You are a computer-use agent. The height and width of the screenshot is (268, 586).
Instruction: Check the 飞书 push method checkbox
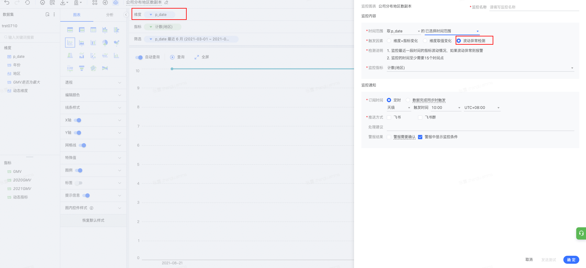389,117
